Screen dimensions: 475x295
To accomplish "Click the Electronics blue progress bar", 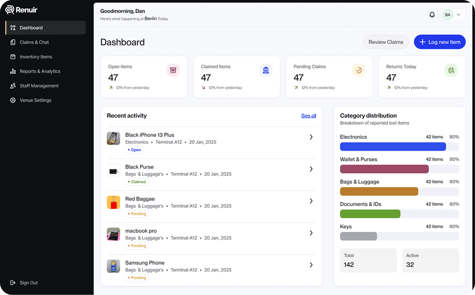I will (x=393, y=147).
